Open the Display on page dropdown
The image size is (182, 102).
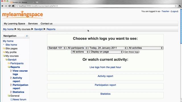106,52
